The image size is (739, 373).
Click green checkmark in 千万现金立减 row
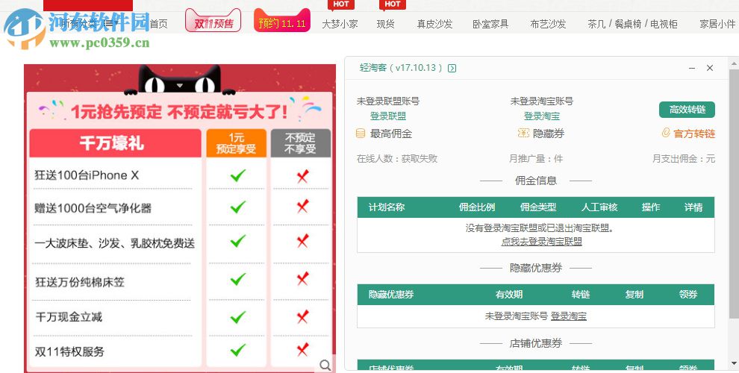tap(238, 317)
